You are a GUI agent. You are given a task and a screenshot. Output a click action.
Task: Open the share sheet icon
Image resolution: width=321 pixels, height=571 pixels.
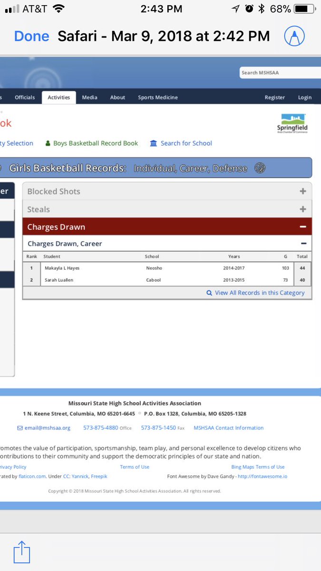22,552
